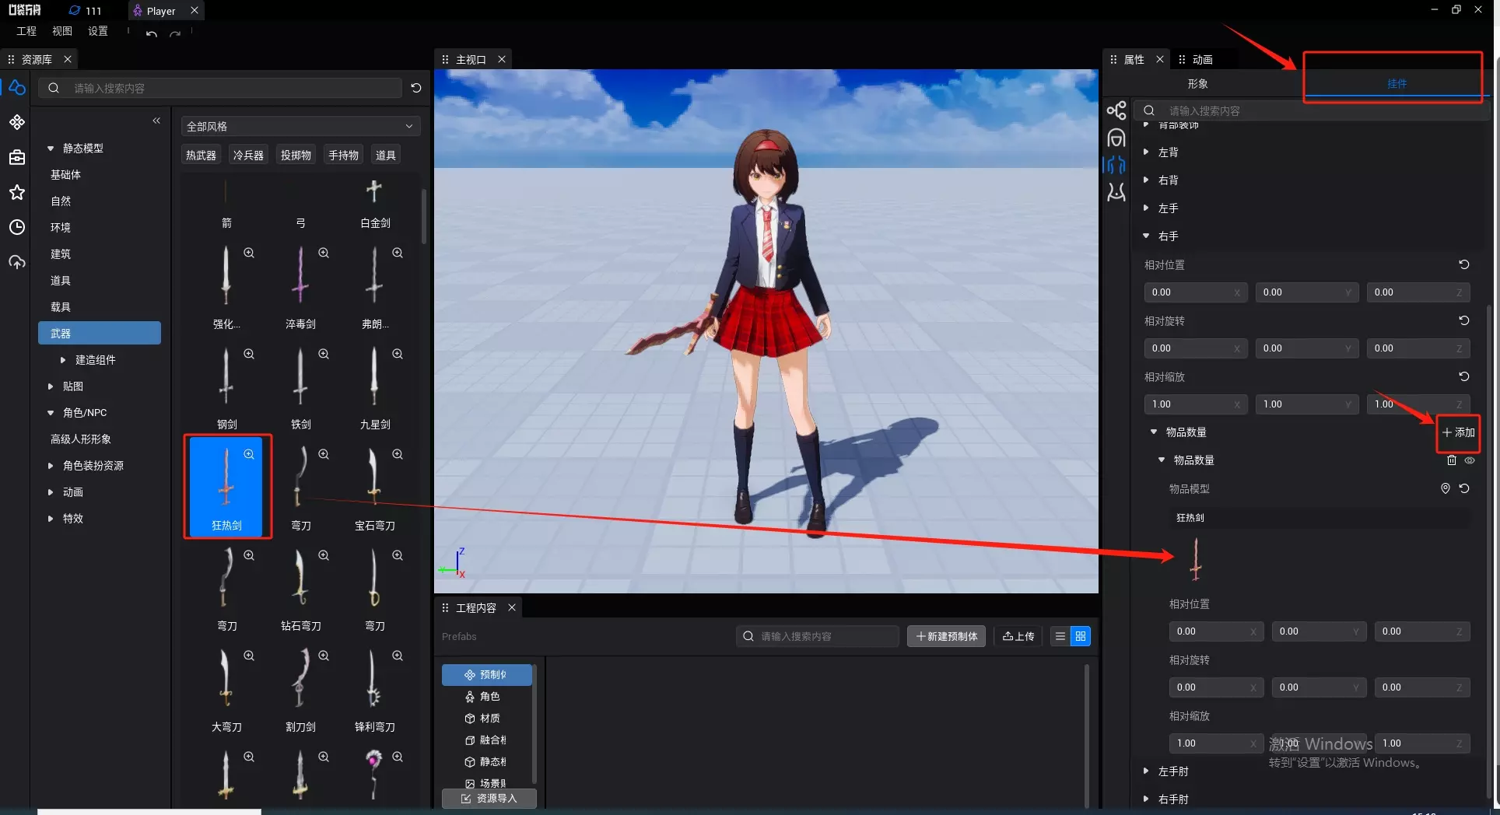Filter weapons by 道具 tag
Image resolution: width=1500 pixels, height=815 pixels.
pyautogui.click(x=385, y=155)
